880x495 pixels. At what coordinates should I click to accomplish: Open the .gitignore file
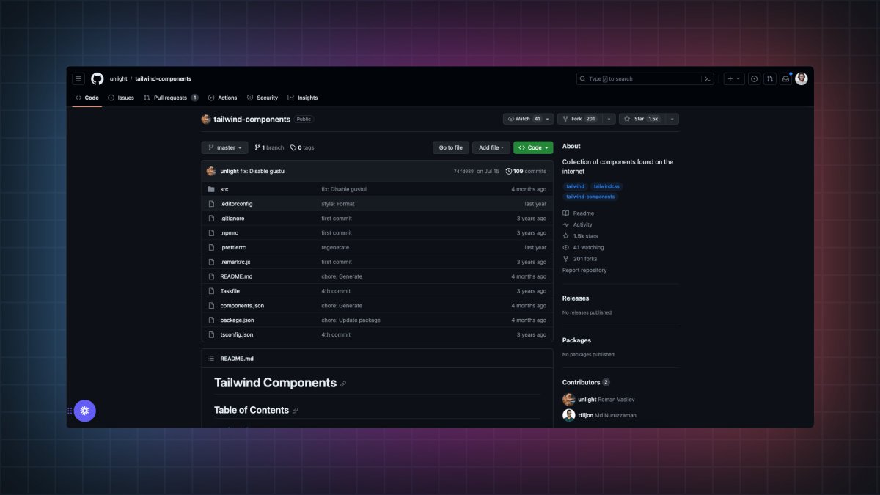[232, 219]
